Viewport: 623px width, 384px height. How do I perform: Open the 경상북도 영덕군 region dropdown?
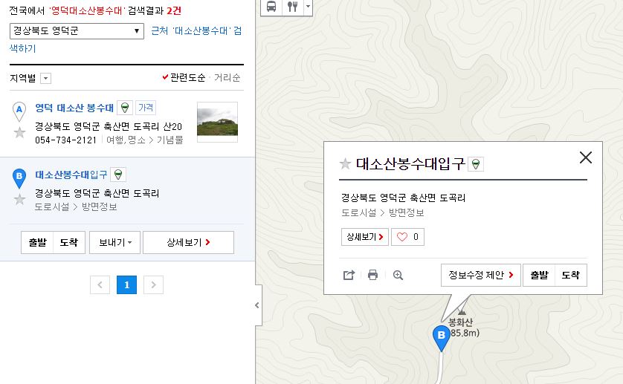tap(77, 31)
